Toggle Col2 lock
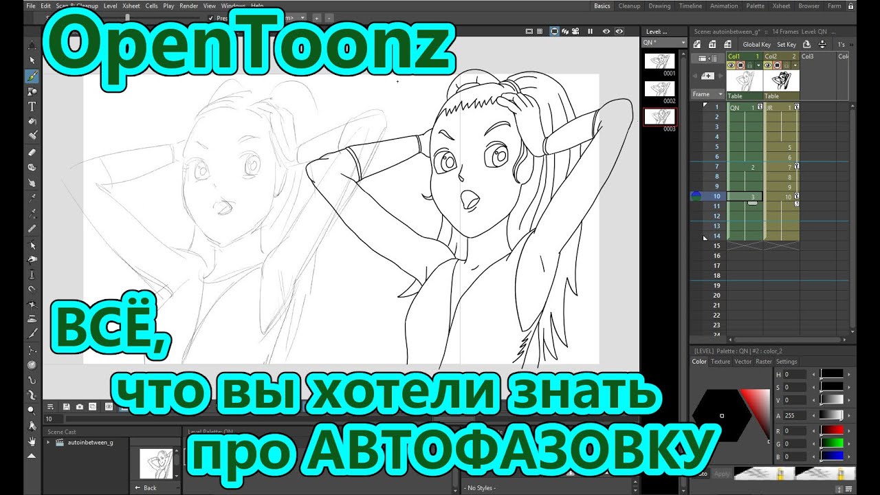 click(x=786, y=65)
